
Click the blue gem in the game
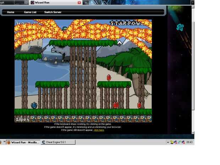[34, 105]
